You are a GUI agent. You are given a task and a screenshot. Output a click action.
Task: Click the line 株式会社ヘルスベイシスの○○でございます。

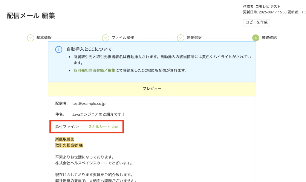pos(94,163)
